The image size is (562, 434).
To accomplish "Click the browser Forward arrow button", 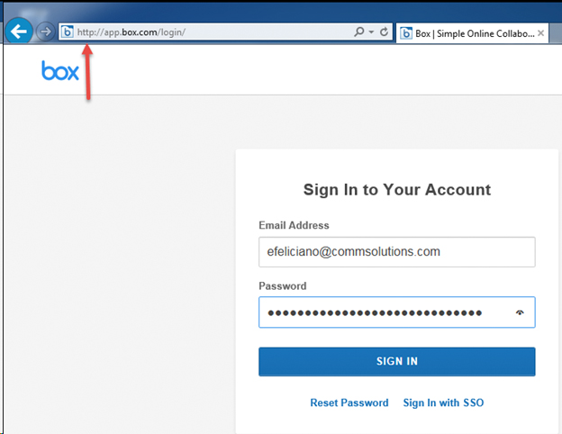I will (x=44, y=32).
